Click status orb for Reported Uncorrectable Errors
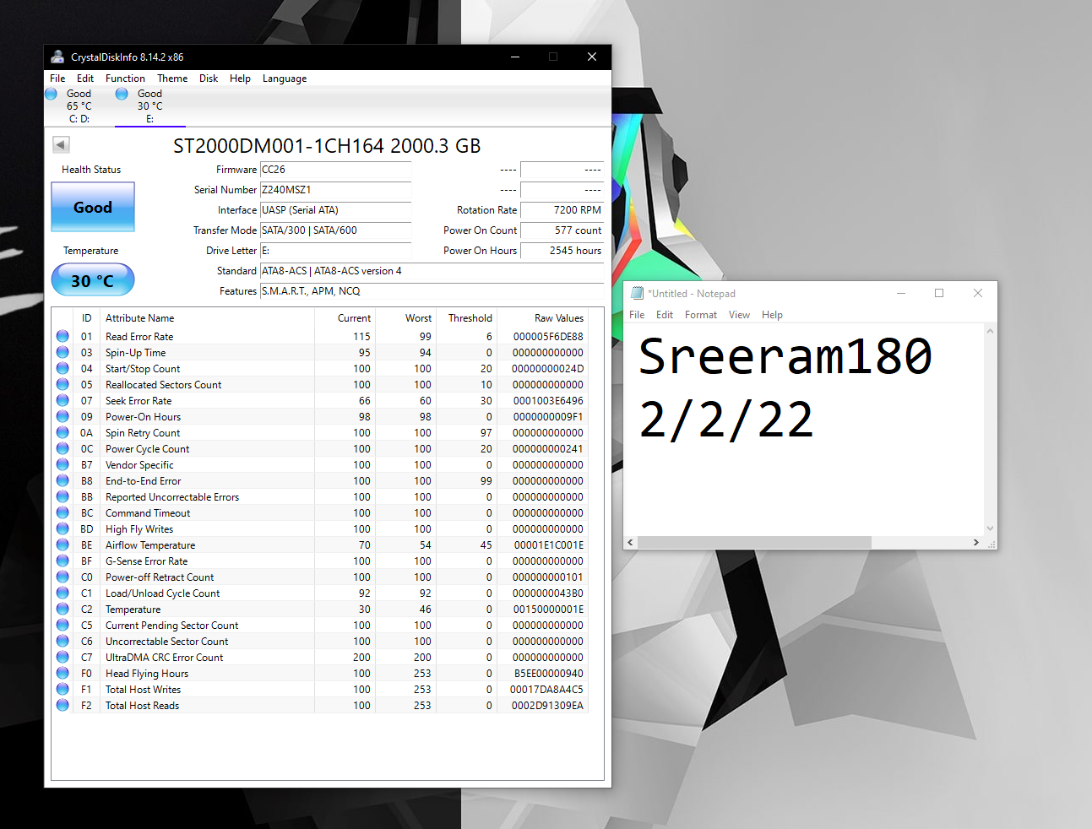 coord(62,496)
